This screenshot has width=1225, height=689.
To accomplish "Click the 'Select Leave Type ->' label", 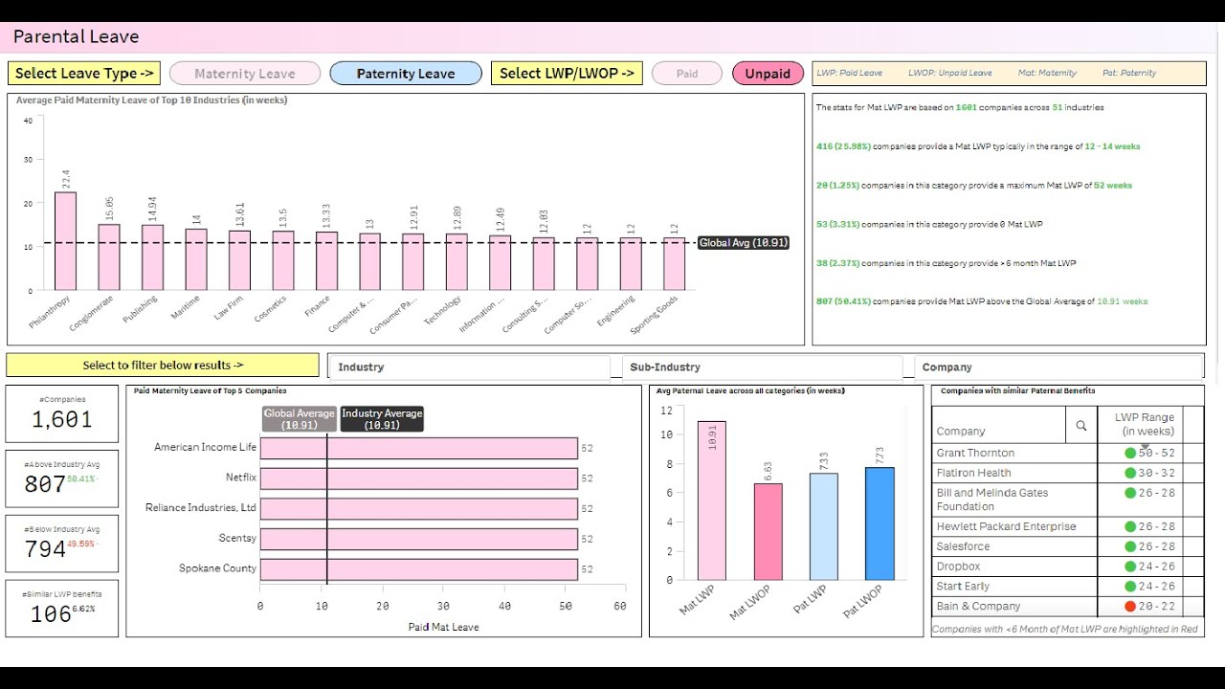I will click(x=84, y=74).
